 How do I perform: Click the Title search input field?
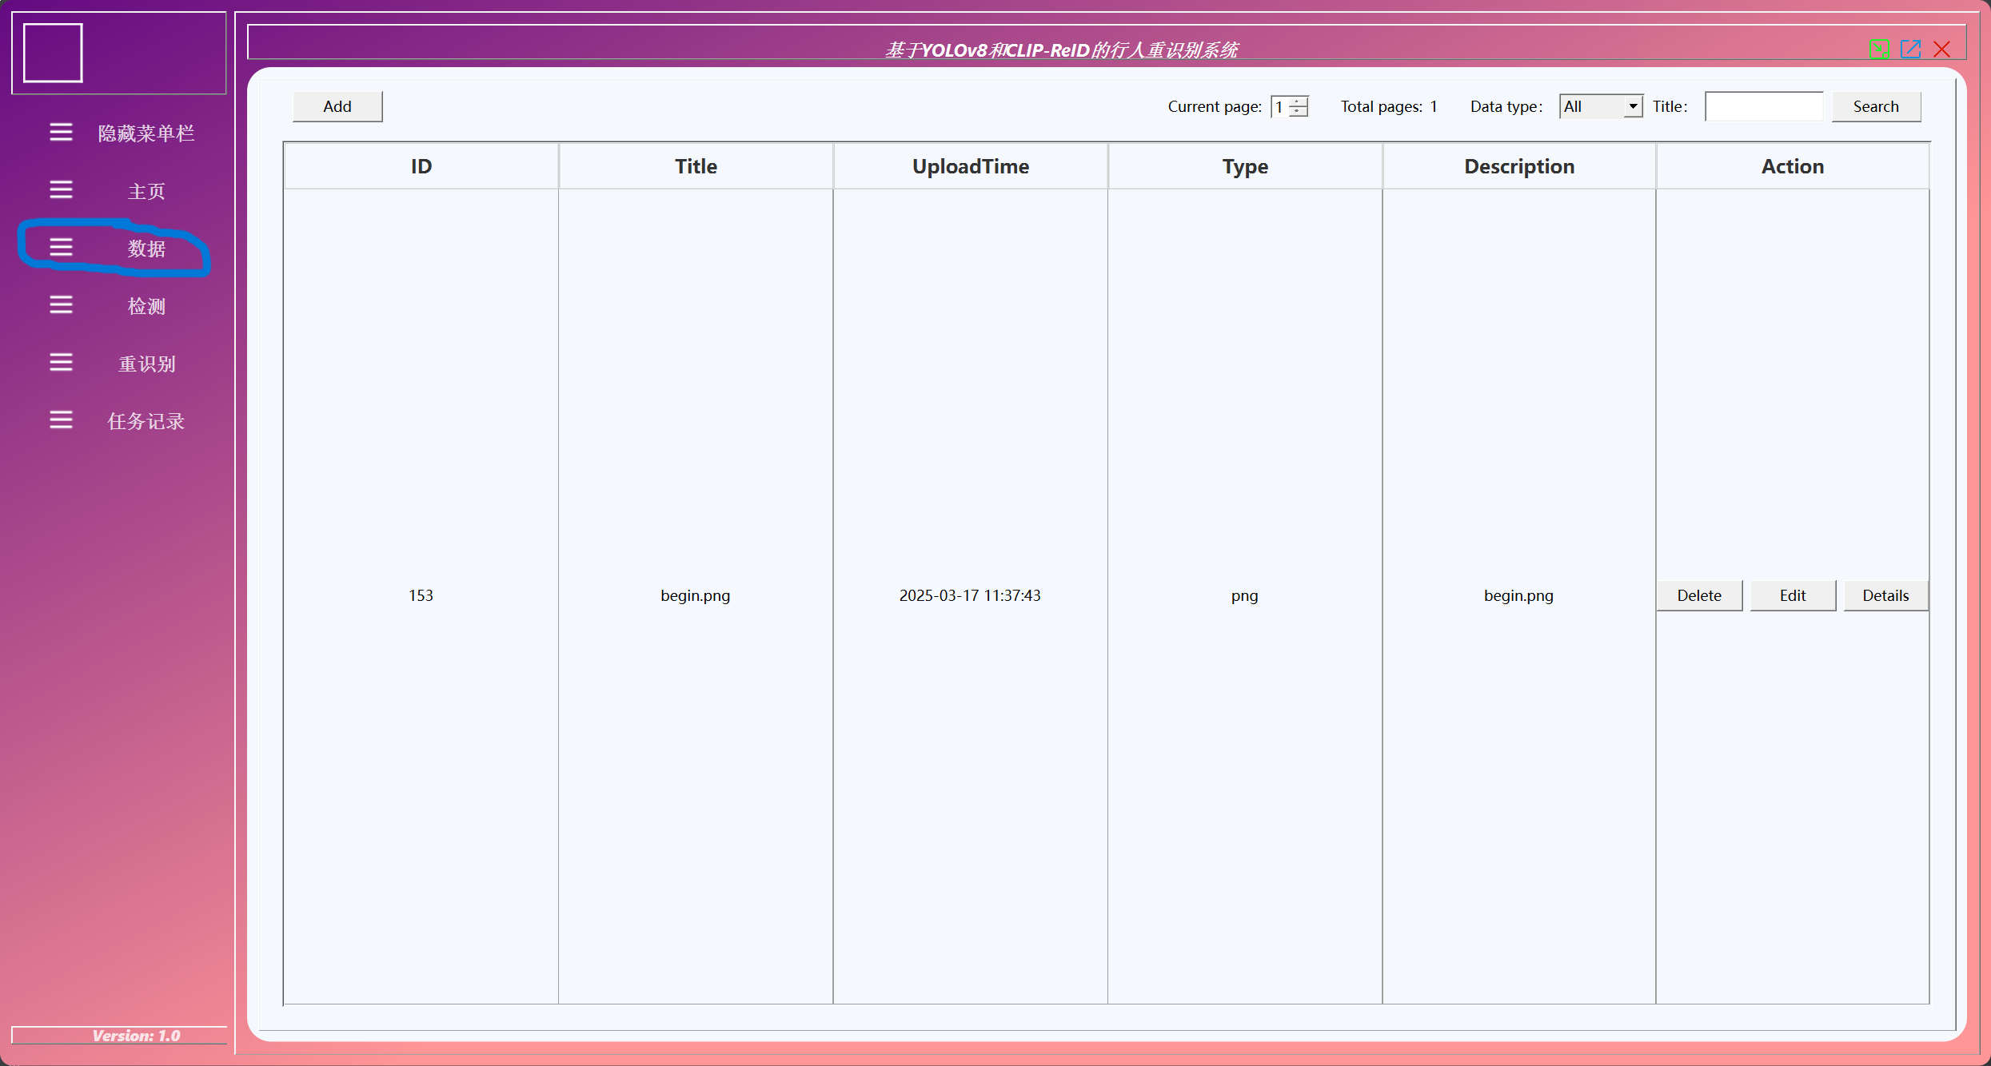point(1763,106)
